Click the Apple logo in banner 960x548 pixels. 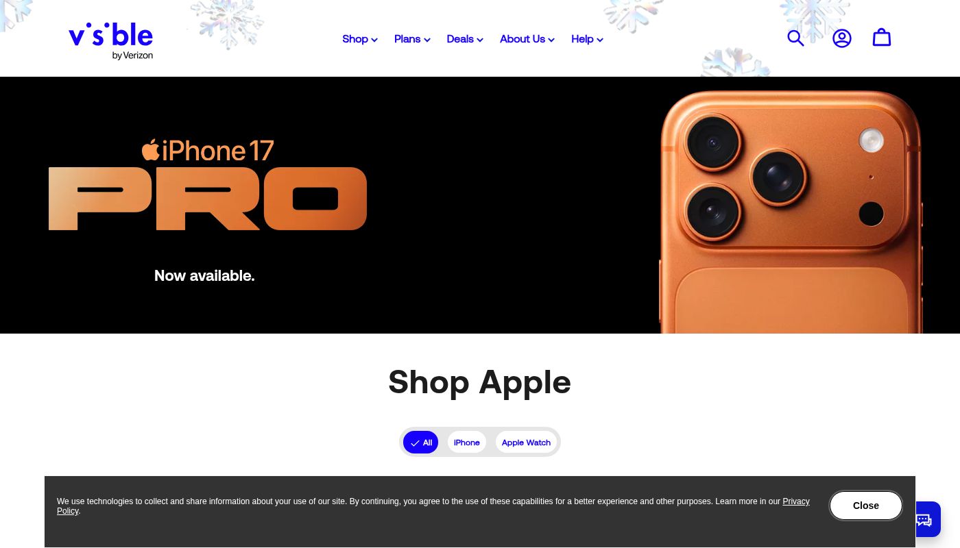click(151, 149)
